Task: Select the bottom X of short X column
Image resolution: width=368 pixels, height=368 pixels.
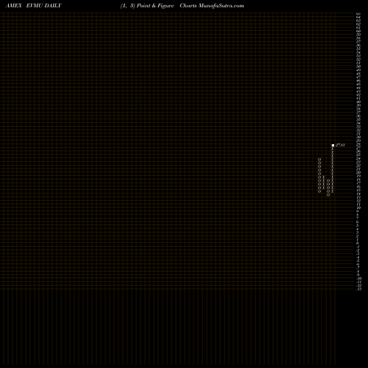Action: pyautogui.click(x=324, y=188)
